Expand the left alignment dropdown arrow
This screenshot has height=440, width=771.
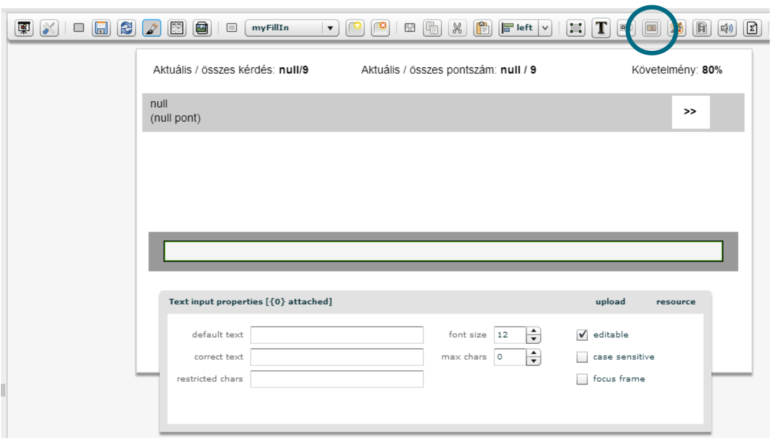pos(545,28)
